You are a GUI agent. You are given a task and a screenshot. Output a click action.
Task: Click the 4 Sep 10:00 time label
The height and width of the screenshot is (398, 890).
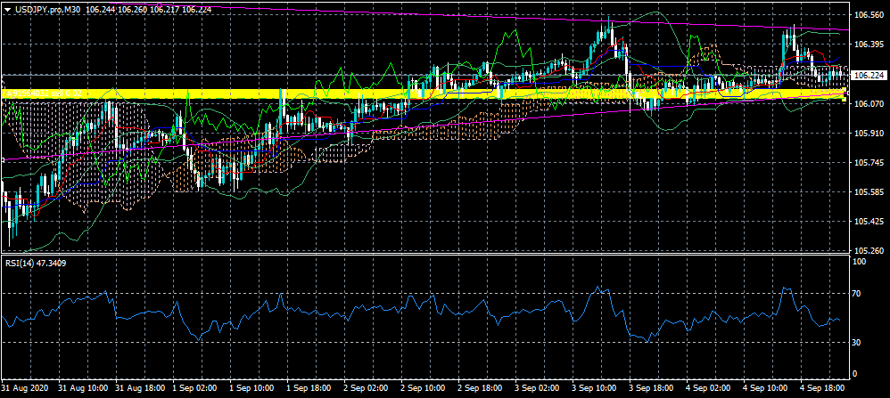pyautogui.click(x=766, y=388)
